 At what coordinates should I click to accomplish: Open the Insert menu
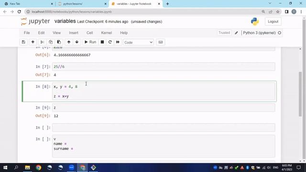point(74,33)
